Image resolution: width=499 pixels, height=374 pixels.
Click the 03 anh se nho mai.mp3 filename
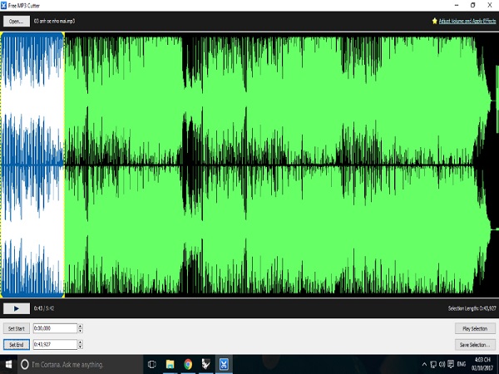54,21
